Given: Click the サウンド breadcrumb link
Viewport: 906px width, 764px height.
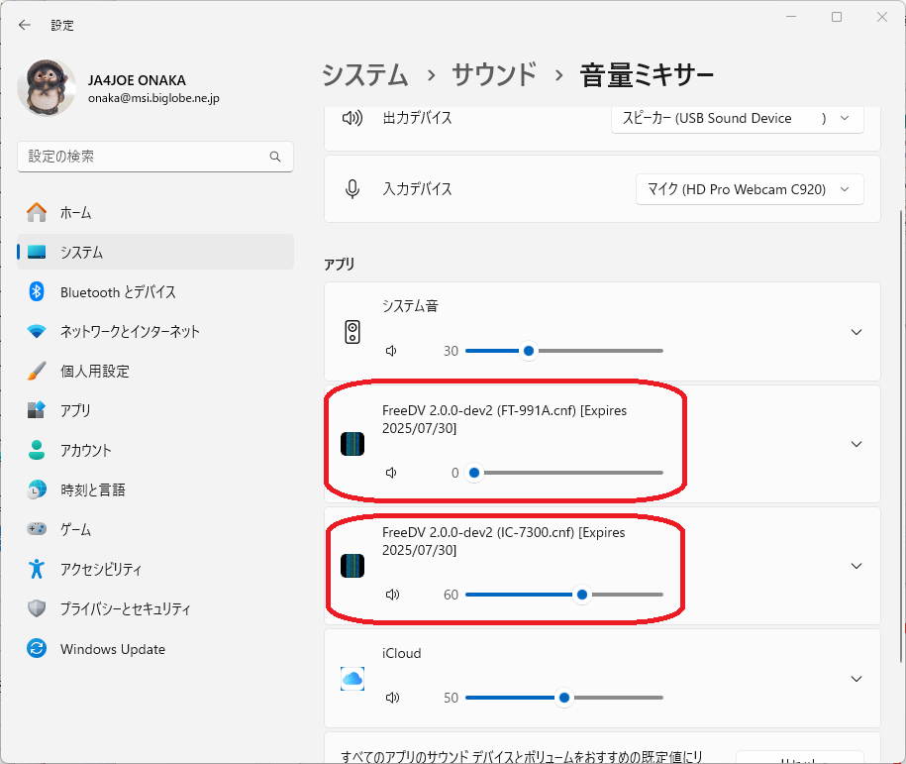Looking at the screenshot, I should [494, 75].
